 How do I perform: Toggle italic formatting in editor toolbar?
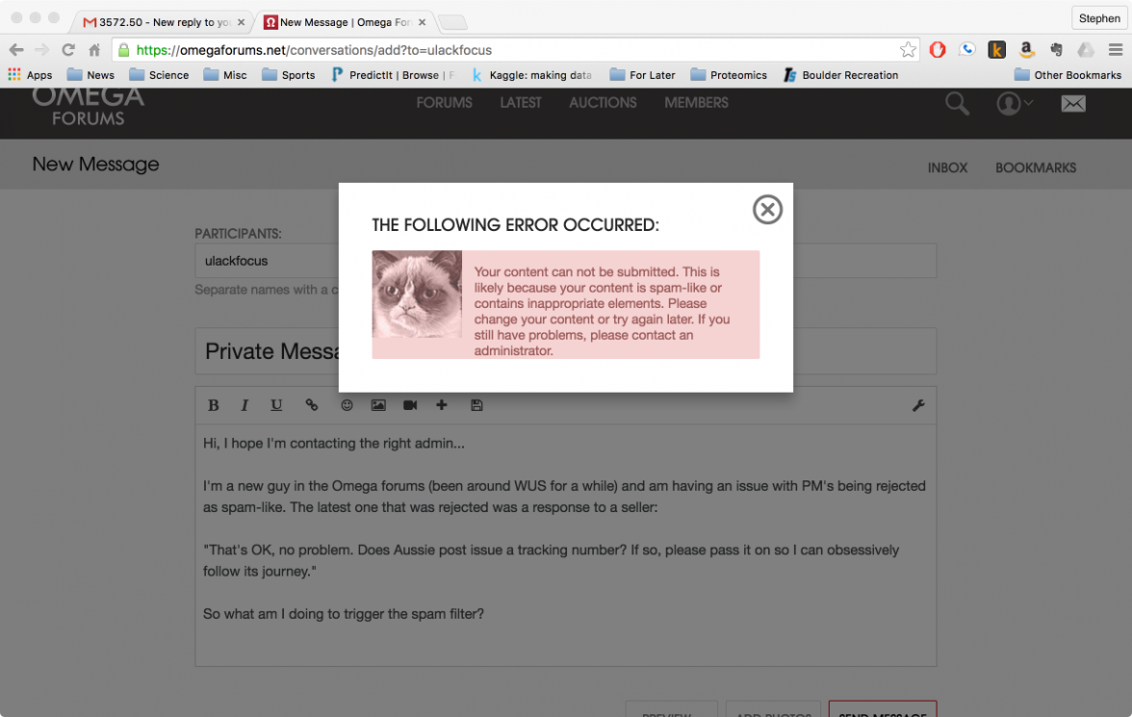[x=244, y=405]
